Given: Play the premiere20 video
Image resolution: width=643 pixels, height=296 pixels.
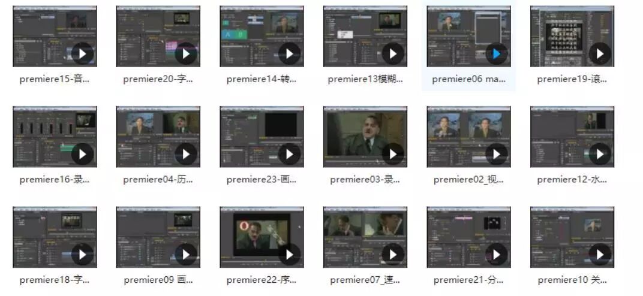Looking at the screenshot, I should click(x=186, y=54).
